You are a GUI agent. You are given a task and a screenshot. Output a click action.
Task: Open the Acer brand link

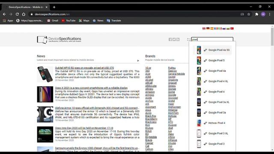[x=148, y=74]
